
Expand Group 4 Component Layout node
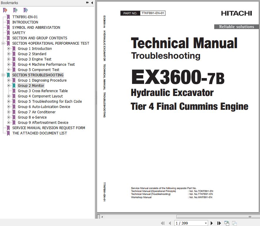pos(9,96)
